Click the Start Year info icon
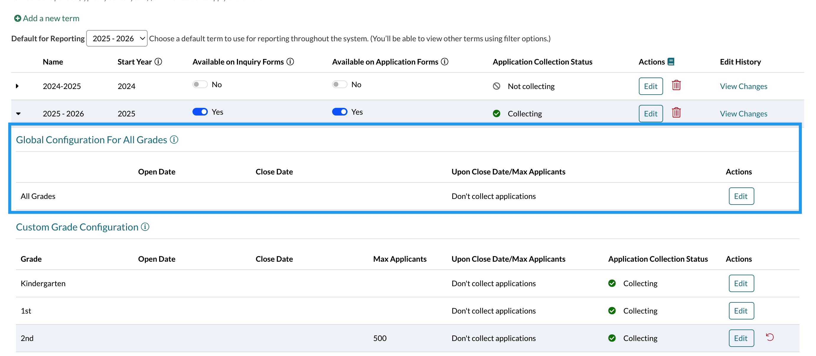This screenshot has width=816, height=356. point(158,62)
